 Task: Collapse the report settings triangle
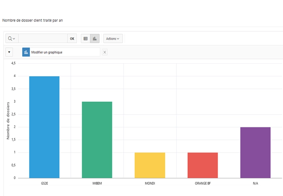coord(9,52)
